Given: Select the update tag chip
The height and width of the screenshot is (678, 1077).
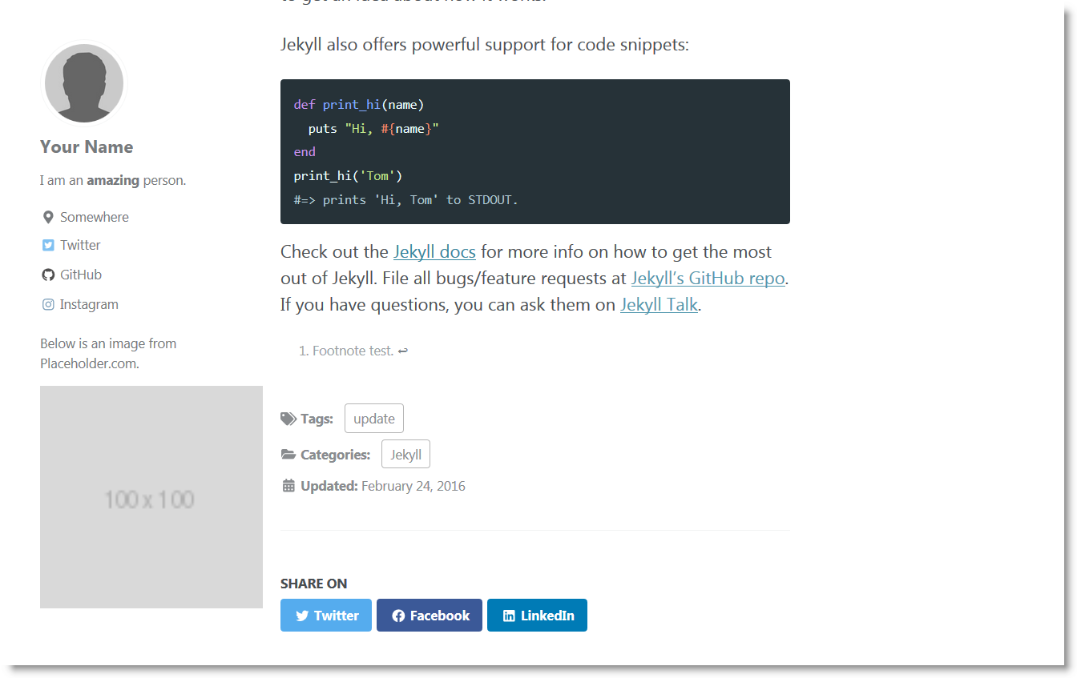Looking at the screenshot, I should coord(373,418).
